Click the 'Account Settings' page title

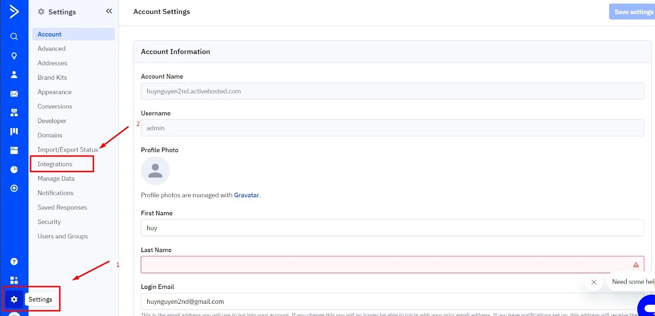click(x=162, y=12)
